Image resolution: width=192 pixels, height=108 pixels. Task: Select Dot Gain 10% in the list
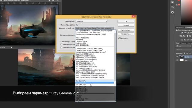point(95,81)
